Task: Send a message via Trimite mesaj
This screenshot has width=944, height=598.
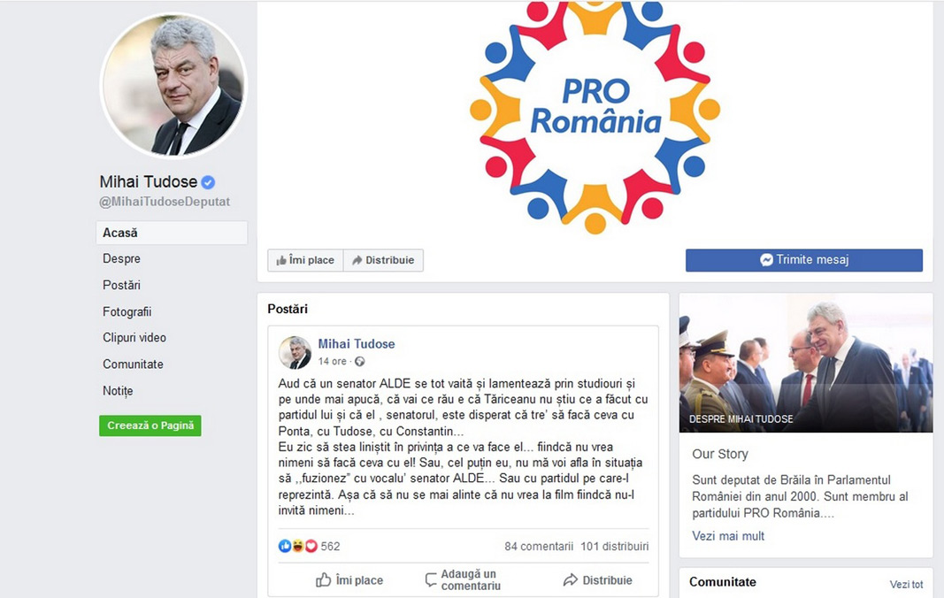Action: pyautogui.click(x=803, y=260)
